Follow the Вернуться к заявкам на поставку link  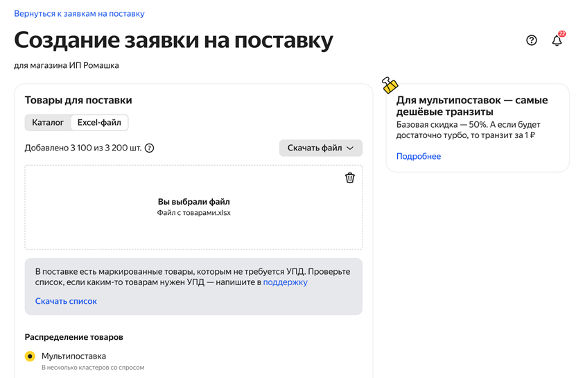pyautogui.click(x=79, y=14)
